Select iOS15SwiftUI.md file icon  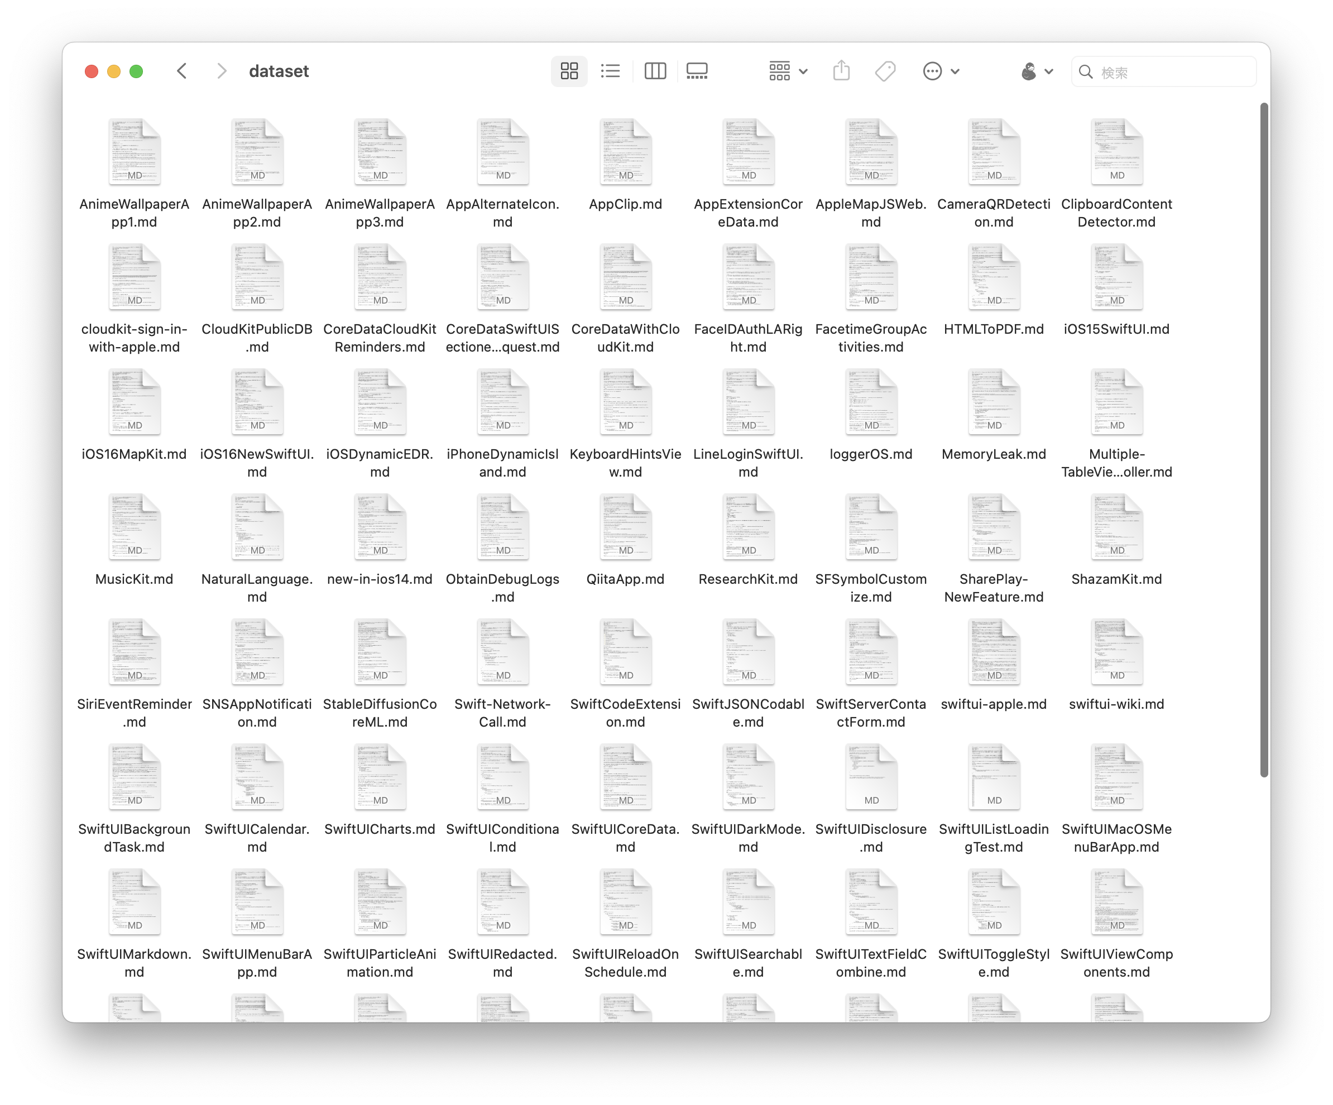pyautogui.click(x=1116, y=277)
